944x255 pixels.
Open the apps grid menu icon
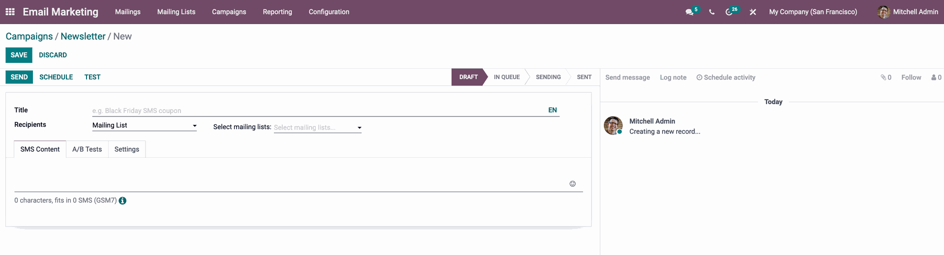click(10, 12)
